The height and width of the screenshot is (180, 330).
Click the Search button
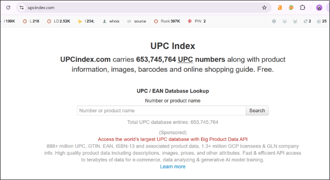tap(257, 110)
